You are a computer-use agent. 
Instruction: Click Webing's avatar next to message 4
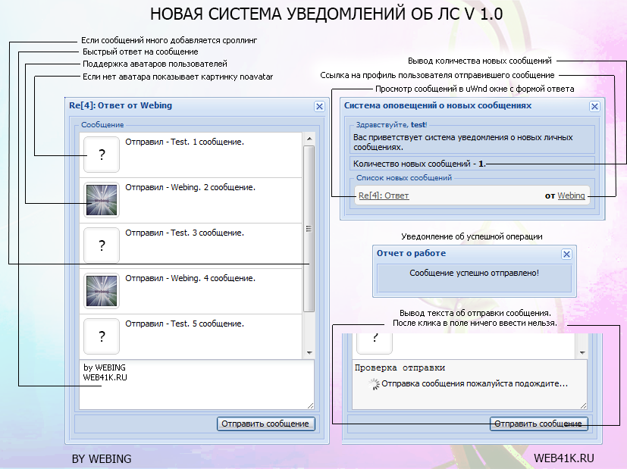point(102,291)
